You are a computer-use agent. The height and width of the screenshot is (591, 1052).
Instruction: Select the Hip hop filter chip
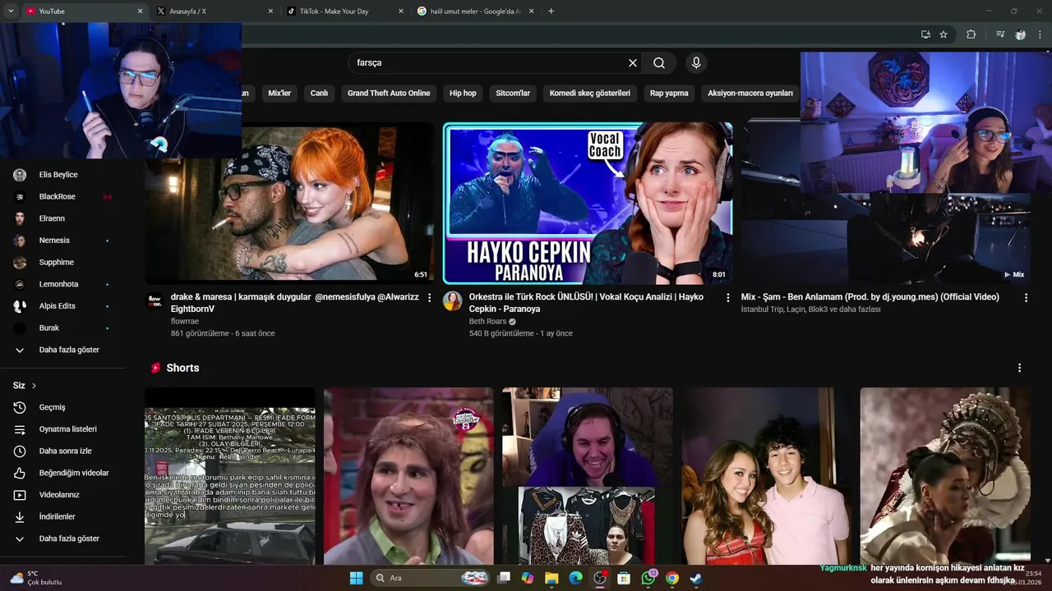pos(463,94)
